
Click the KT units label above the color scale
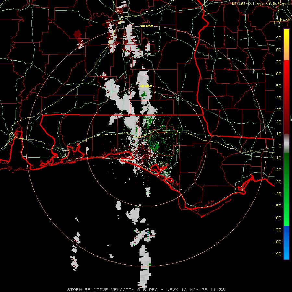click(277, 23)
